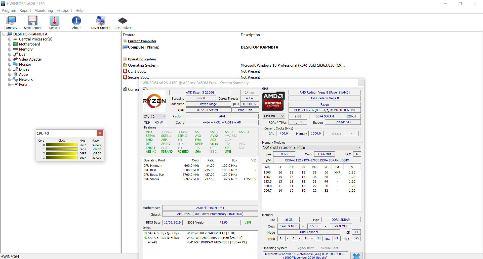Click the Ryzen CPU logo

(x=154, y=101)
